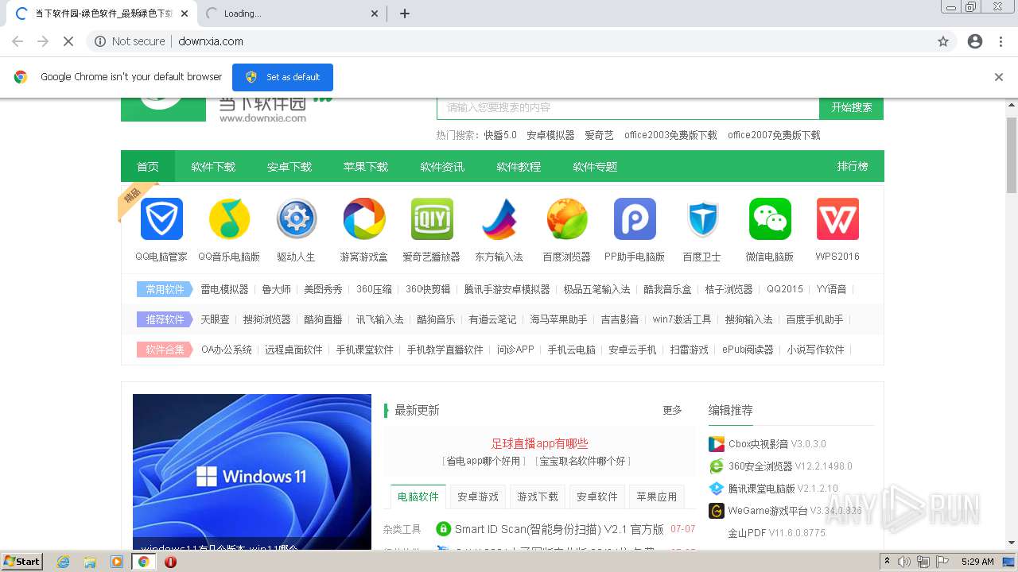Click hot search 安卓模拟器
This screenshot has width=1018, height=572.
(x=550, y=135)
